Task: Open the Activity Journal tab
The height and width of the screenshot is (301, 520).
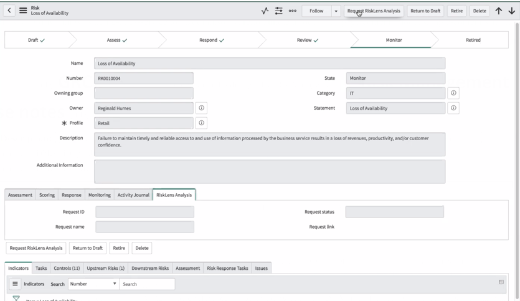Action: [133, 195]
